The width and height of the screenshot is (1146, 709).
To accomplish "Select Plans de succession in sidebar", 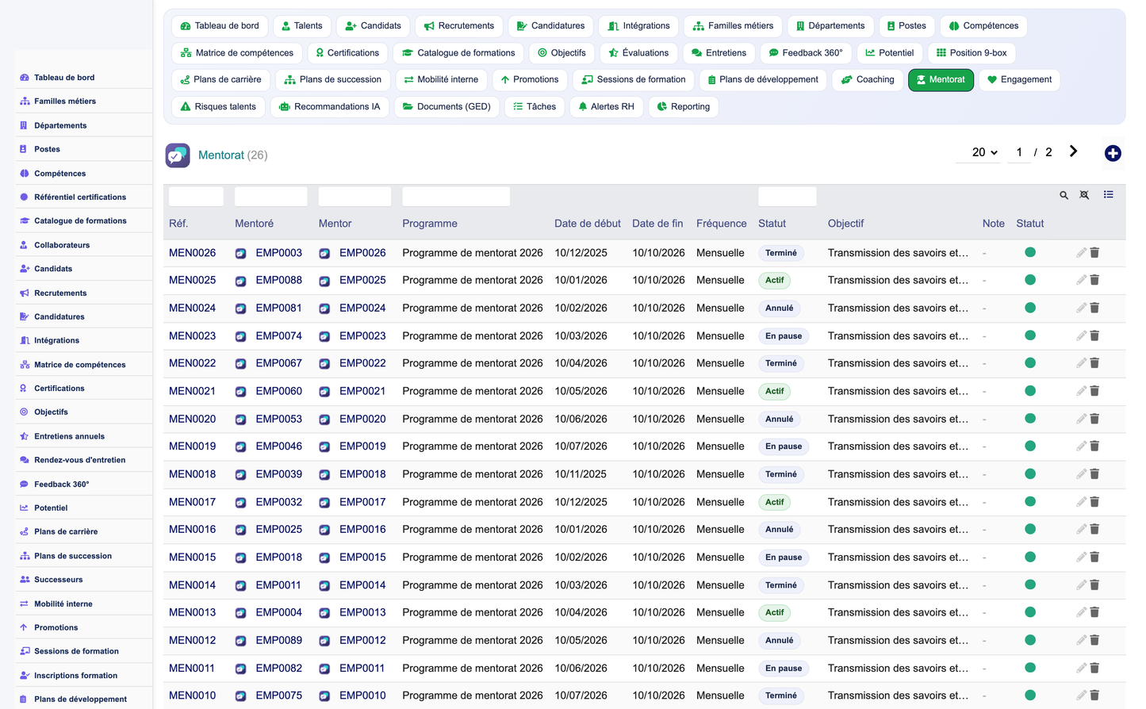I will (x=73, y=556).
